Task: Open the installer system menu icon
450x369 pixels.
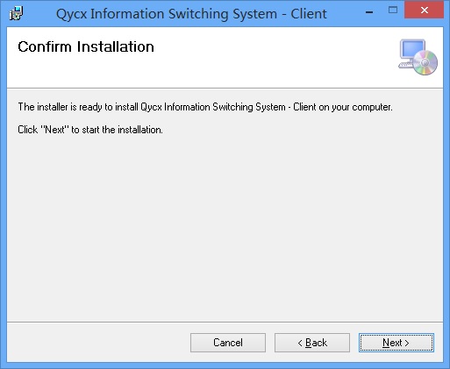Action: coord(16,13)
